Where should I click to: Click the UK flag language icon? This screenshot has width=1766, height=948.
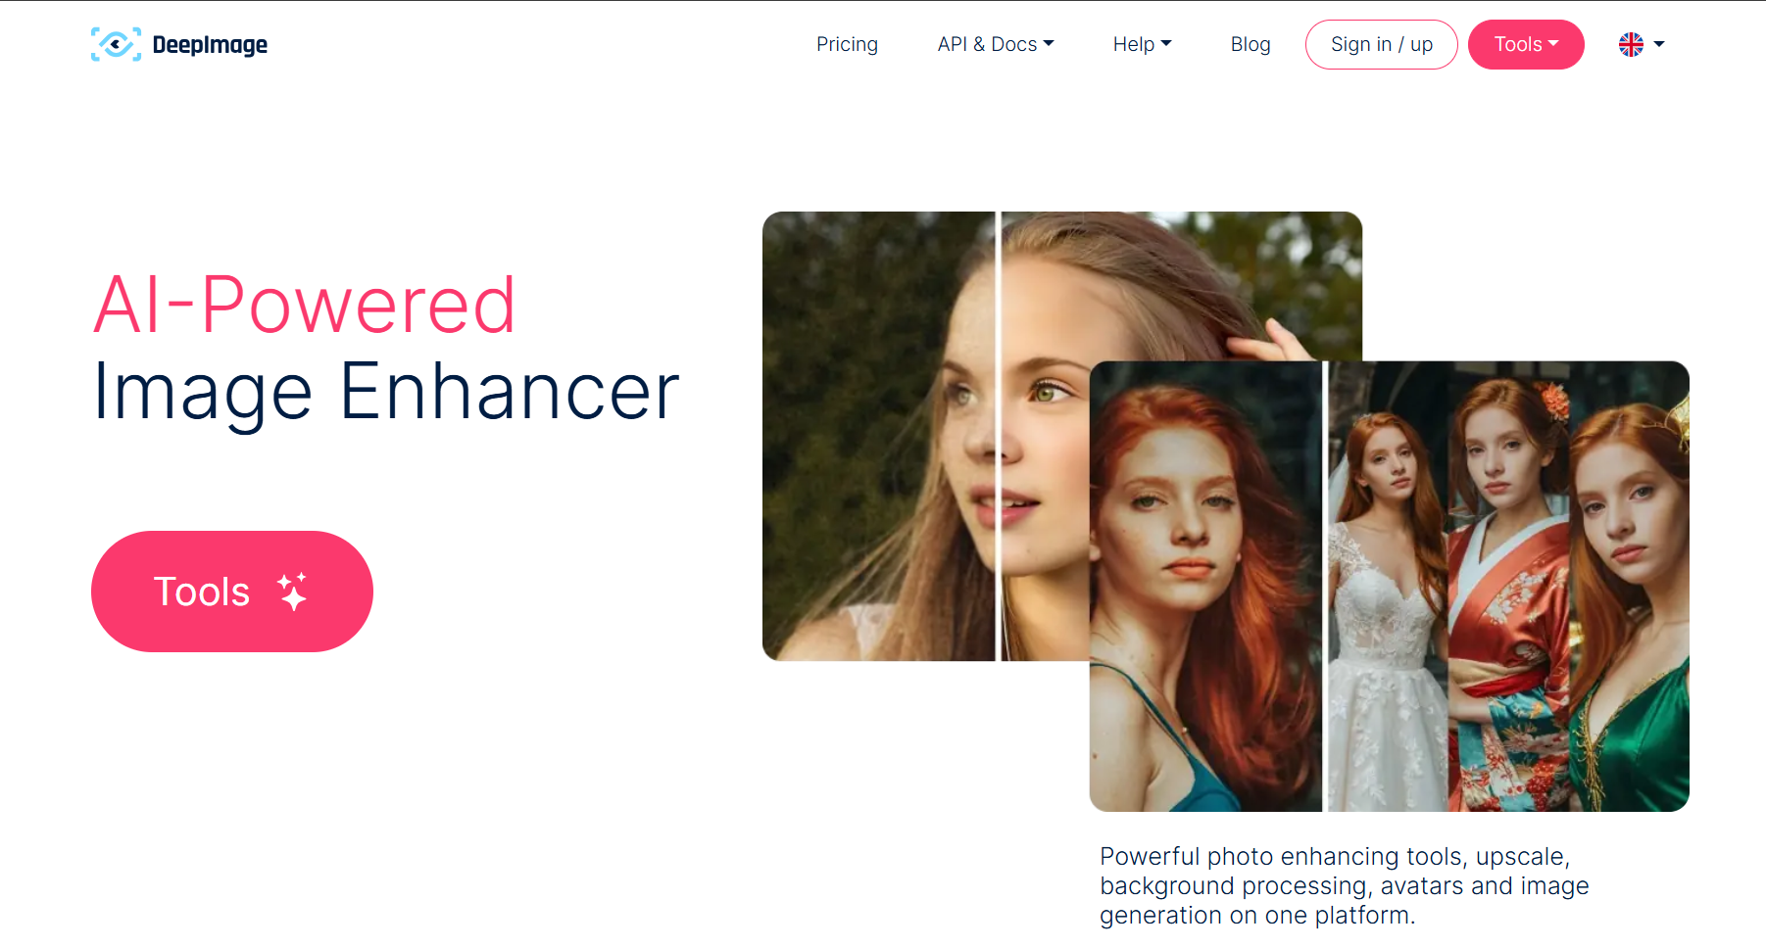(x=1631, y=44)
